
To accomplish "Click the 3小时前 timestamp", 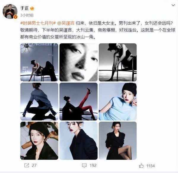I will coord(27,15).
